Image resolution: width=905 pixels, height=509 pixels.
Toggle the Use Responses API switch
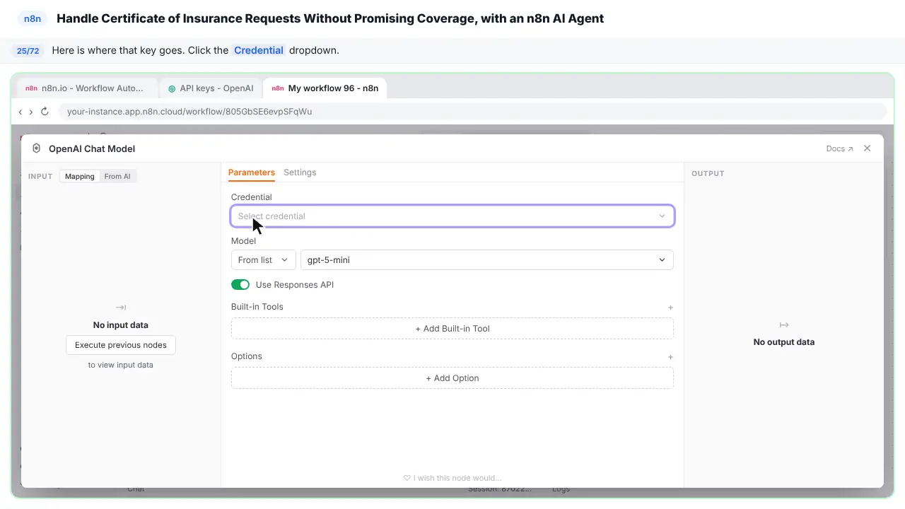pyautogui.click(x=240, y=285)
